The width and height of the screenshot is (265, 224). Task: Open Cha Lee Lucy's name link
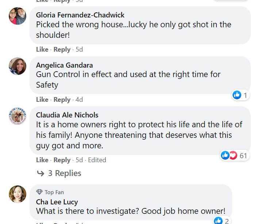click(57, 202)
